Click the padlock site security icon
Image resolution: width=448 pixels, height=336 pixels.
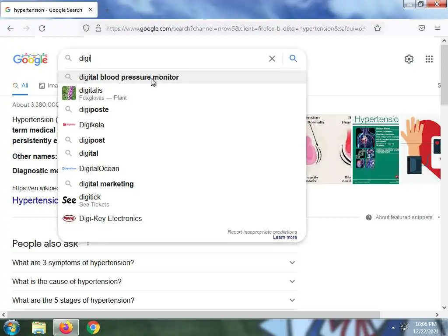pyautogui.click(x=98, y=28)
